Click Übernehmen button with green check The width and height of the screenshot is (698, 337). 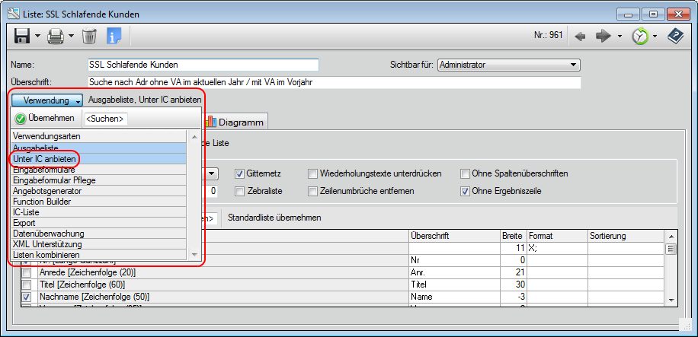[x=46, y=119]
